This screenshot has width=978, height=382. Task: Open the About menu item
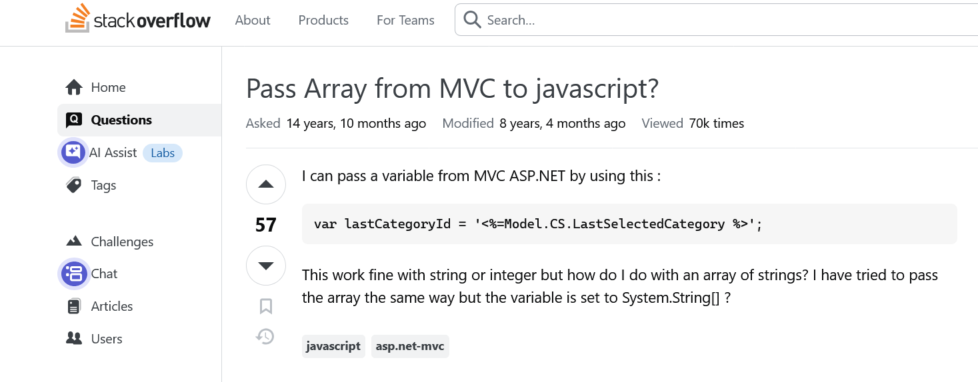(253, 20)
